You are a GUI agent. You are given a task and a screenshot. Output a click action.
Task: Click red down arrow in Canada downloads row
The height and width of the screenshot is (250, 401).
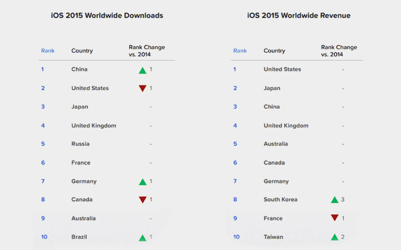point(142,200)
